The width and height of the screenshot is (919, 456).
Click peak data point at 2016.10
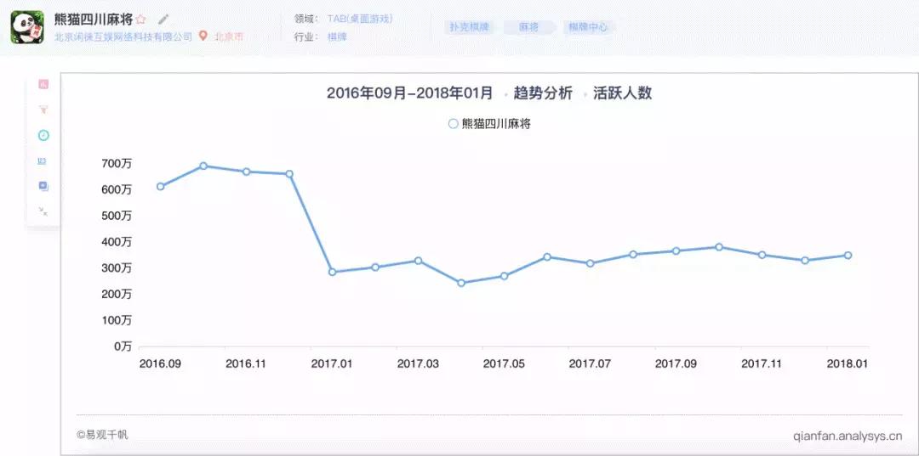click(203, 166)
